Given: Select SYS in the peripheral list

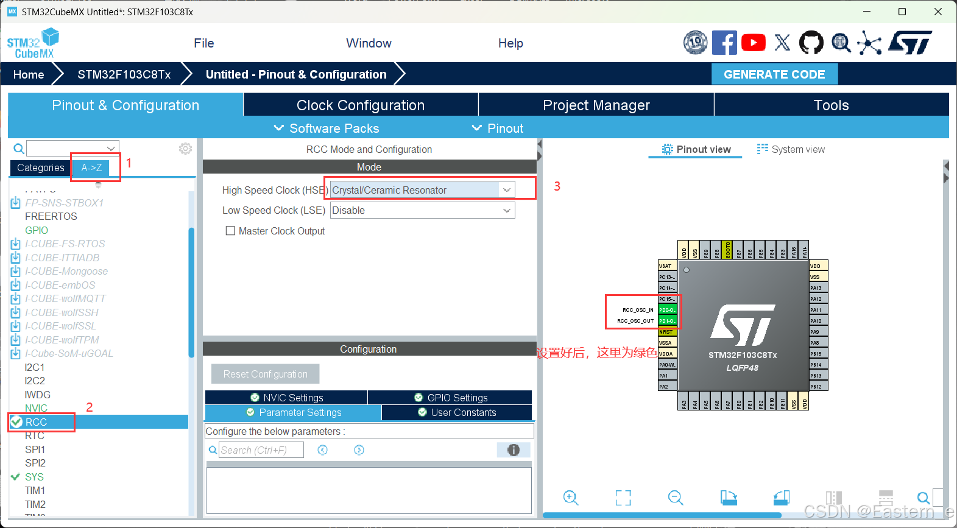Looking at the screenshot, I should point(34,477).
